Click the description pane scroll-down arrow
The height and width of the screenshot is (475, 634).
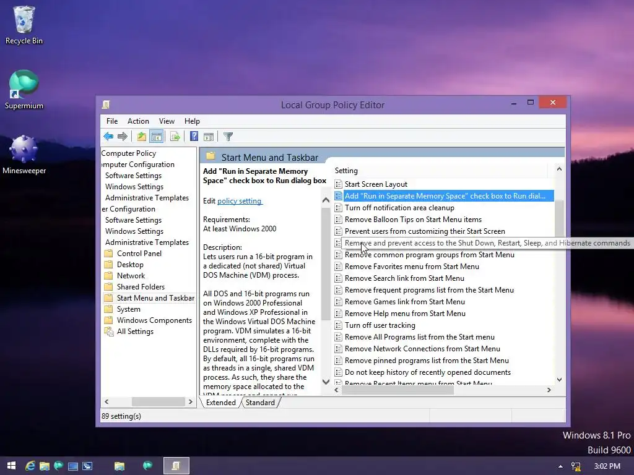326,382
